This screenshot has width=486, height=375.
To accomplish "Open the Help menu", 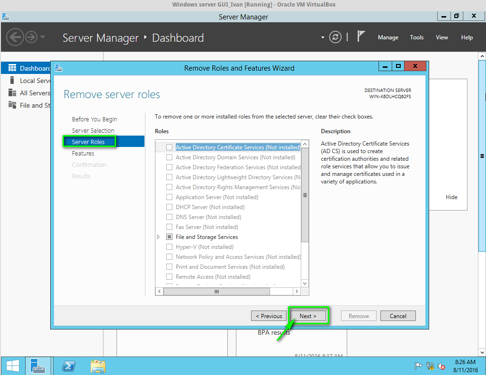I will (467, 37).
